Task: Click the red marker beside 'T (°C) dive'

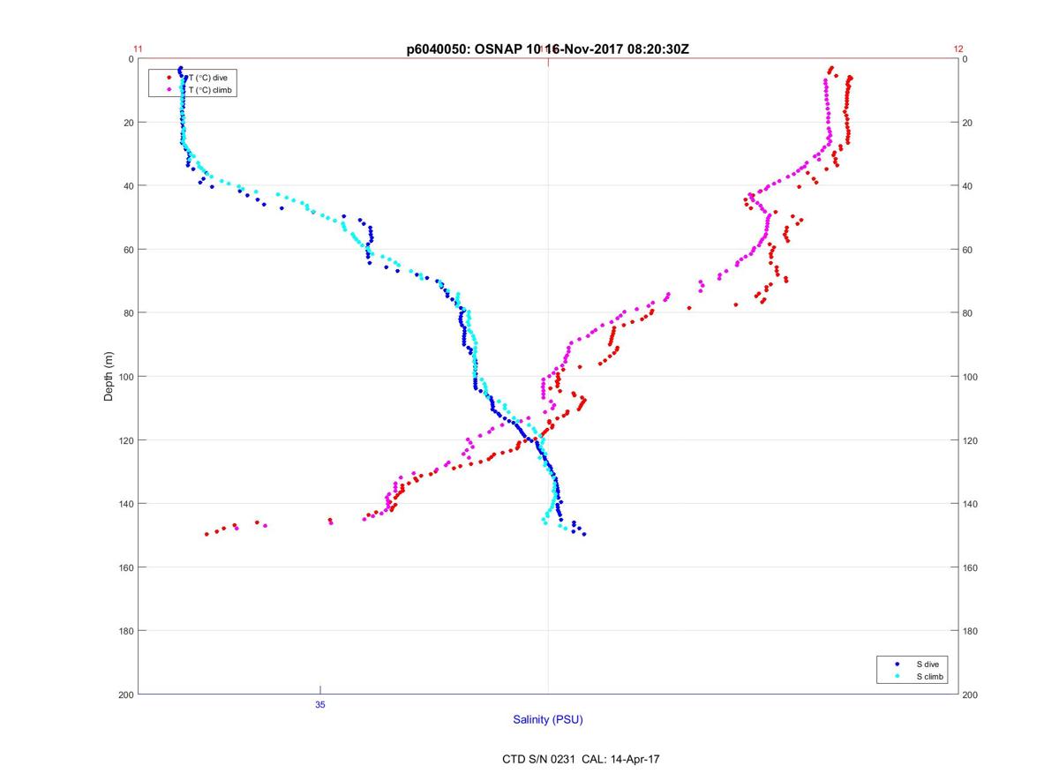Action: click(169, 78)
